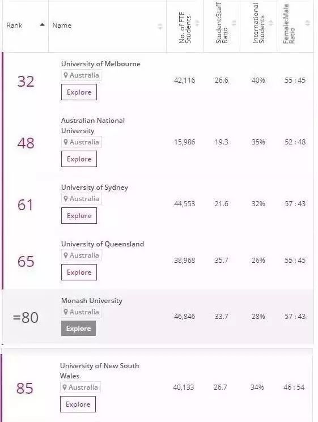Image resolution: width=318 pixels, height=422 pixels.
Task: Sort by No. of FTE Students arrows
Action: point(197,23)
